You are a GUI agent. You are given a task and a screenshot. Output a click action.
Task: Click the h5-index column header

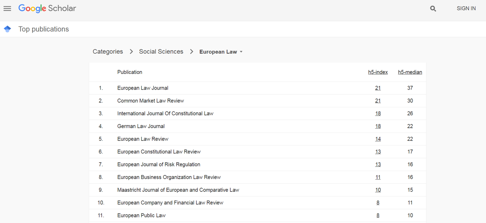378,72
